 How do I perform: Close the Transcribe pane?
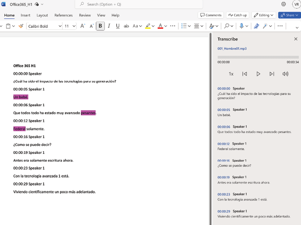(296, 39)
